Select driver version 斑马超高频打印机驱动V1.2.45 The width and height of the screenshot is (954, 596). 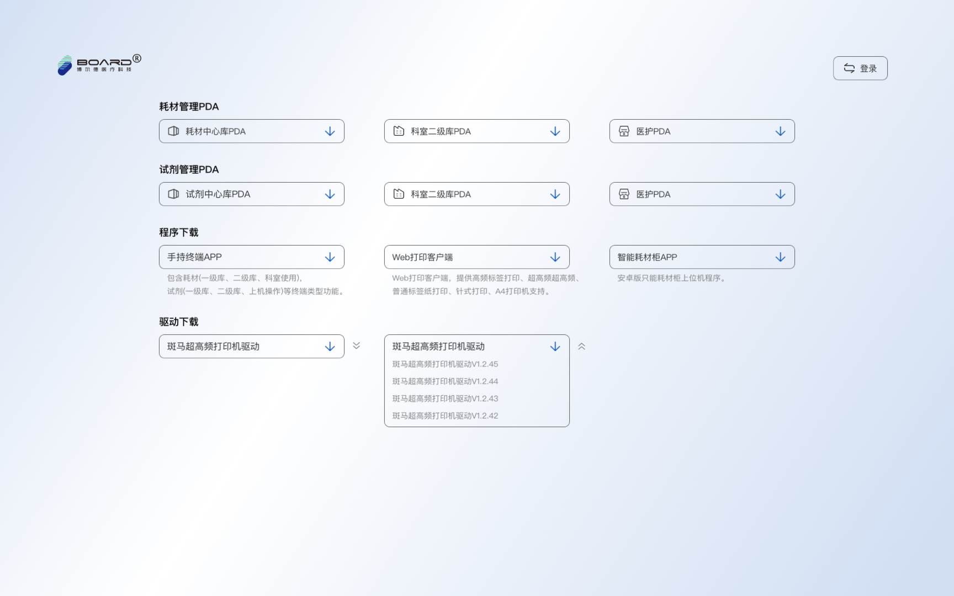click(x=445, y=364)
